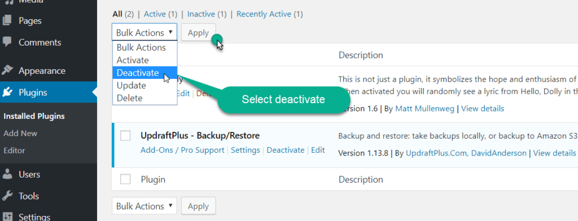Go to Tools in admin sidebar
Viewport: 578px width, 221px height.
point(29,196)
